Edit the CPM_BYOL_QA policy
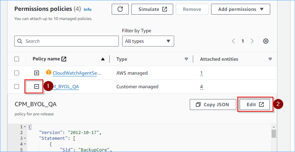Viewport: 295px width, 152px height. point(255,104)
